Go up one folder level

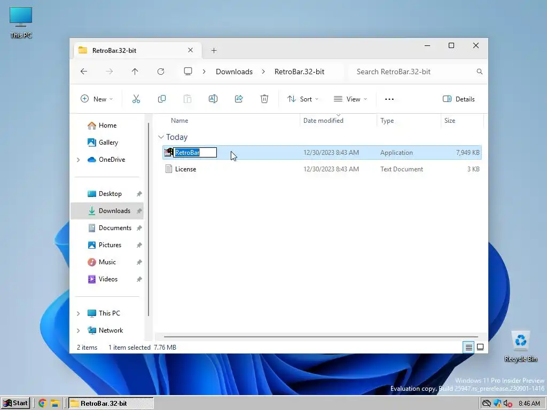click(x=135, y=72)
